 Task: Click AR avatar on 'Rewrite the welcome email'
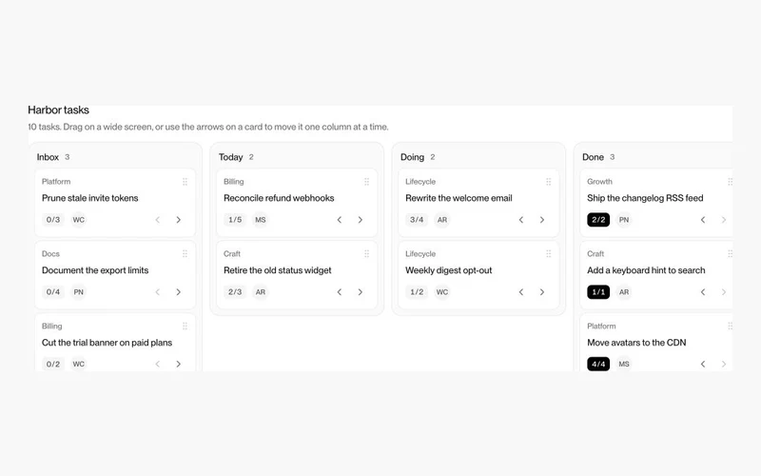coord(442,220)
